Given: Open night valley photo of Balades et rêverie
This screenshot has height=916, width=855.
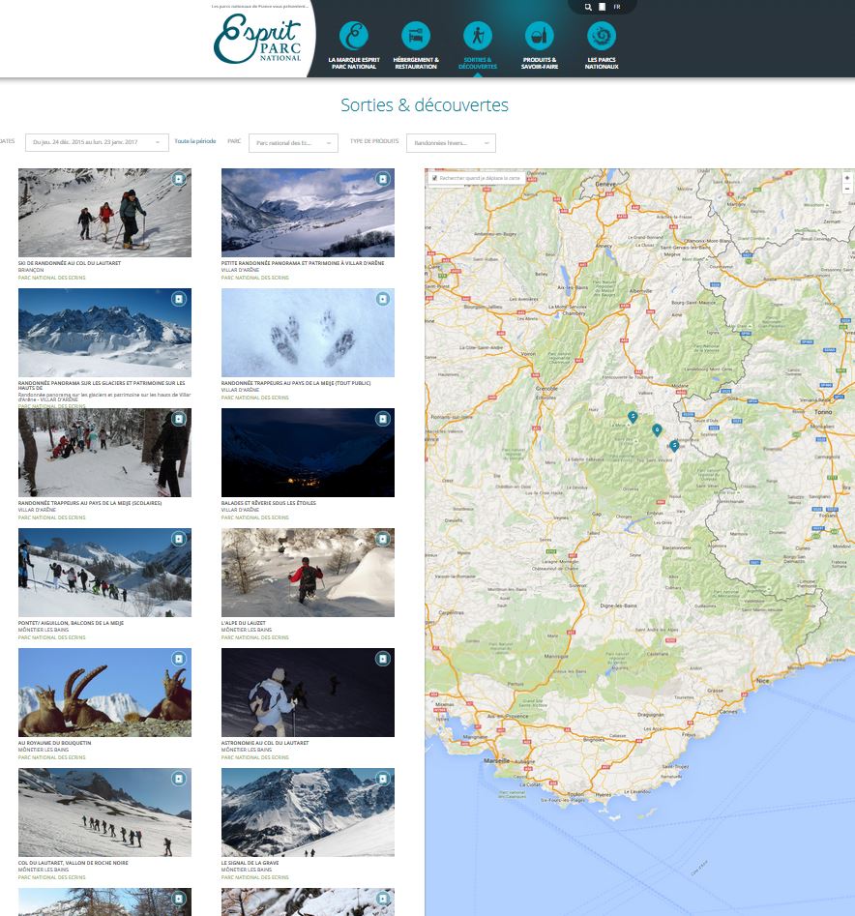Looking at the screenshot, I should pos(308,453).
